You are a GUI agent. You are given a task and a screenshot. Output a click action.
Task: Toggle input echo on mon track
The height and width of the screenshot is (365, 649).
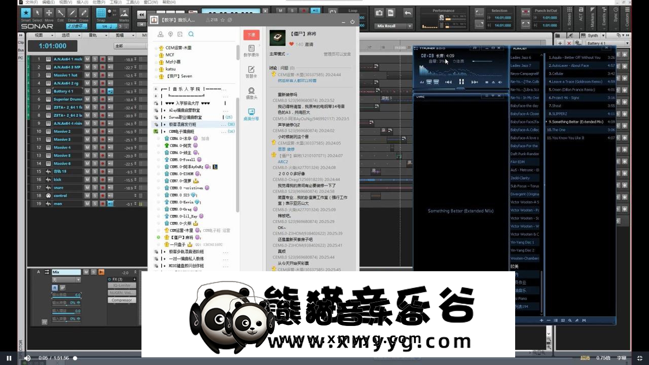click(x=110, y=204)
